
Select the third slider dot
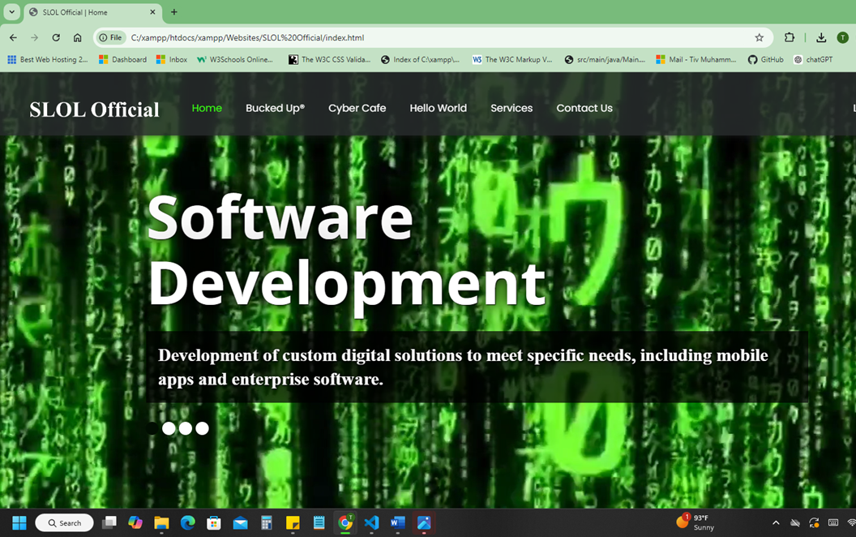tap(186, 428)
